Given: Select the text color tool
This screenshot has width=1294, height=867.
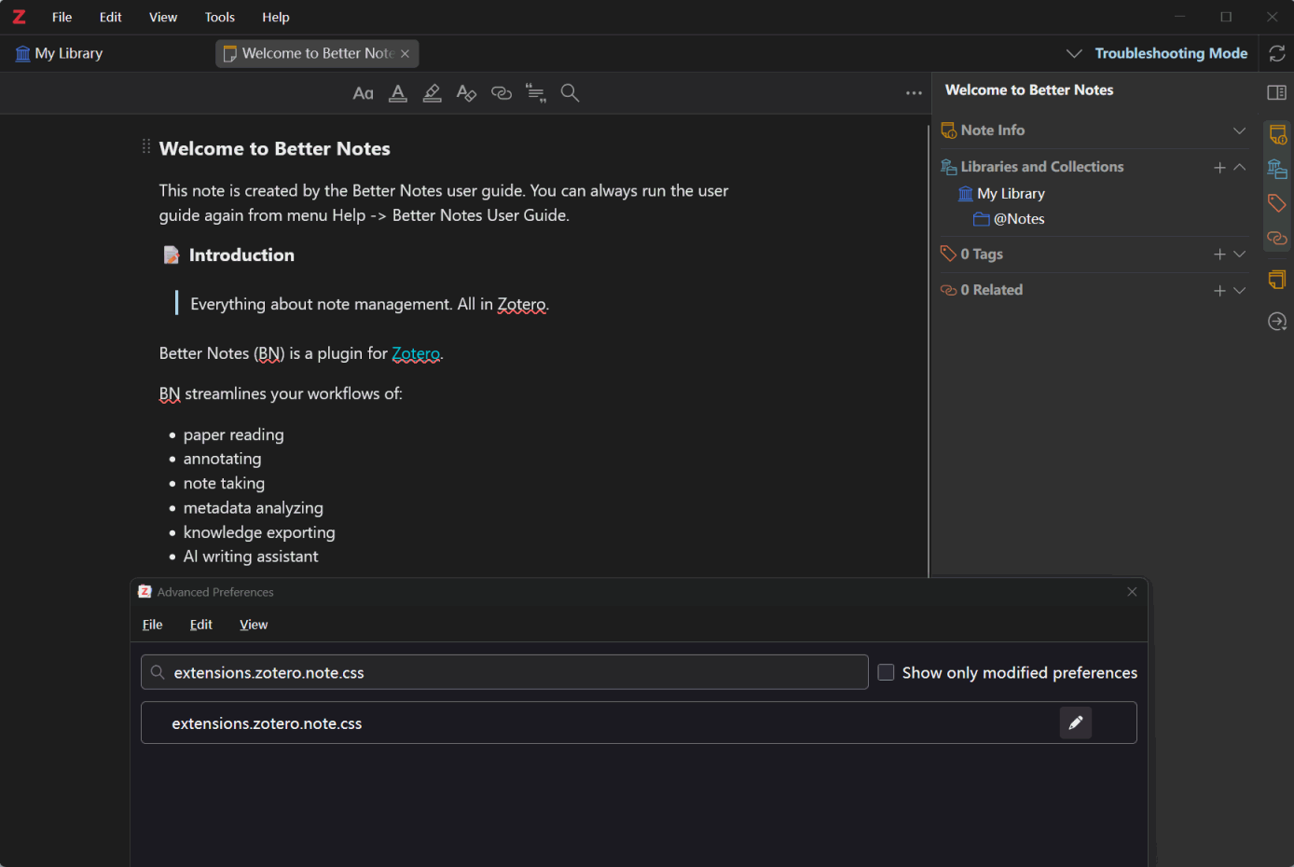Looking at the screenshot, I should [398, 93].
